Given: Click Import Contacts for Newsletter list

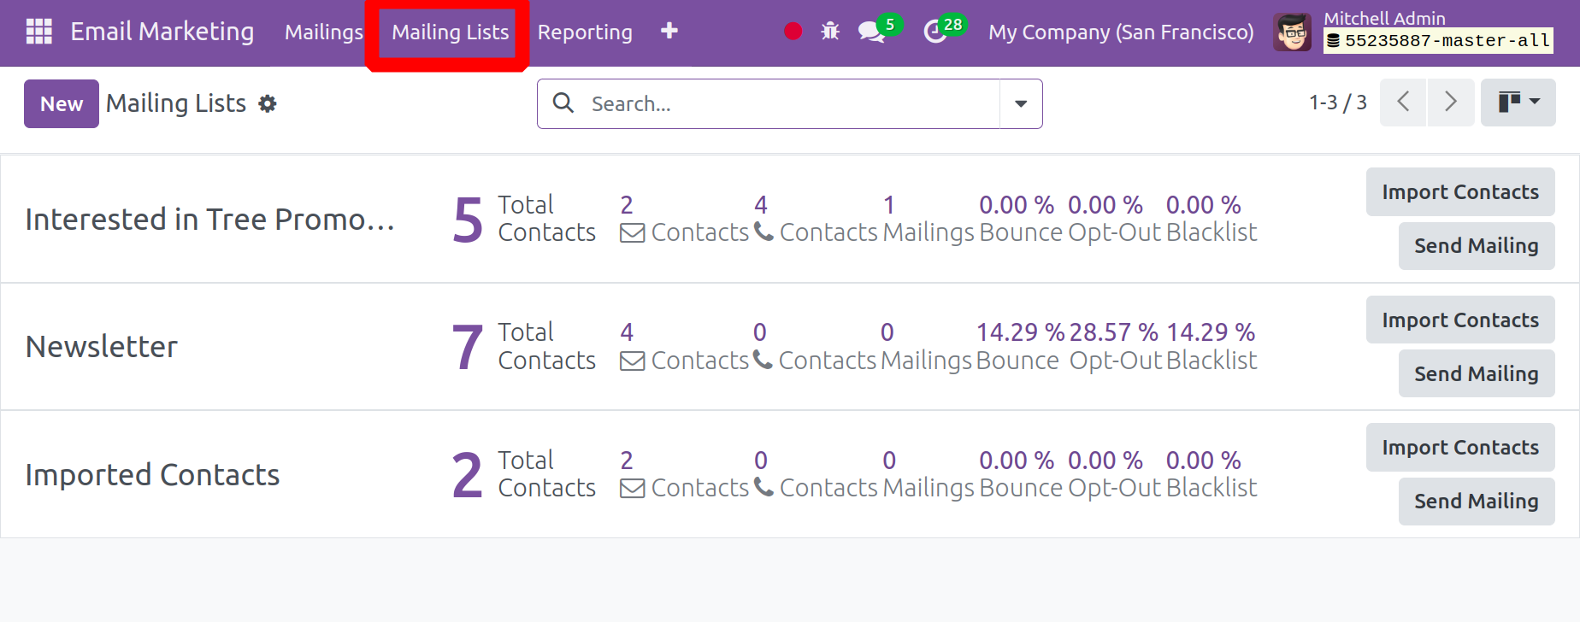Looking at the screenshot, I should pyautogui.click(x=1459, y=320).
